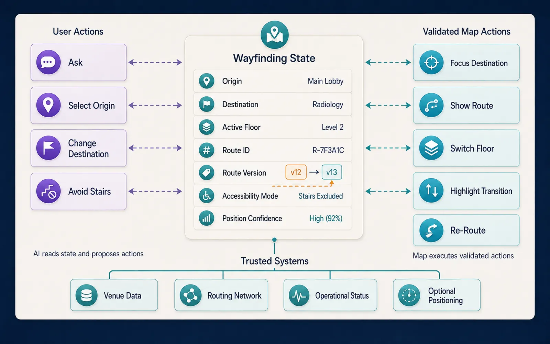The height and width of the screenshot is (344, 550).
Task: Click the Highlight Transition label
Action: [x=481, y=191]
